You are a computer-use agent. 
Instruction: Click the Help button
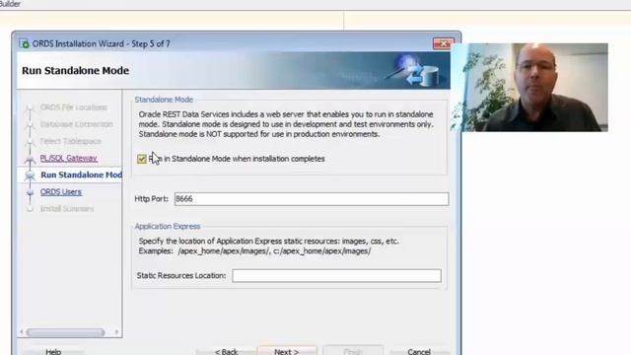tap(53, 351)
